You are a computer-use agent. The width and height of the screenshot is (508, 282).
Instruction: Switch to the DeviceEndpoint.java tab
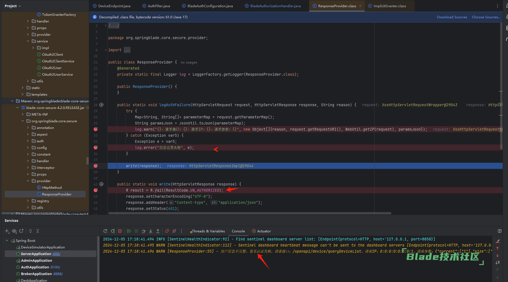112,6
